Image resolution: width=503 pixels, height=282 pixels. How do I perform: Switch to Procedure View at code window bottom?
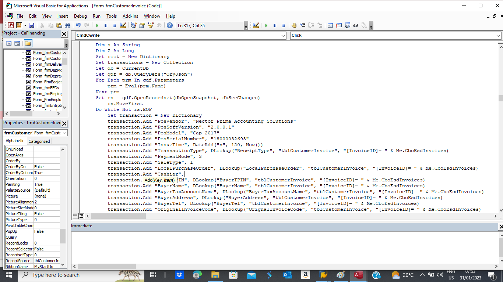coord(75,216)
